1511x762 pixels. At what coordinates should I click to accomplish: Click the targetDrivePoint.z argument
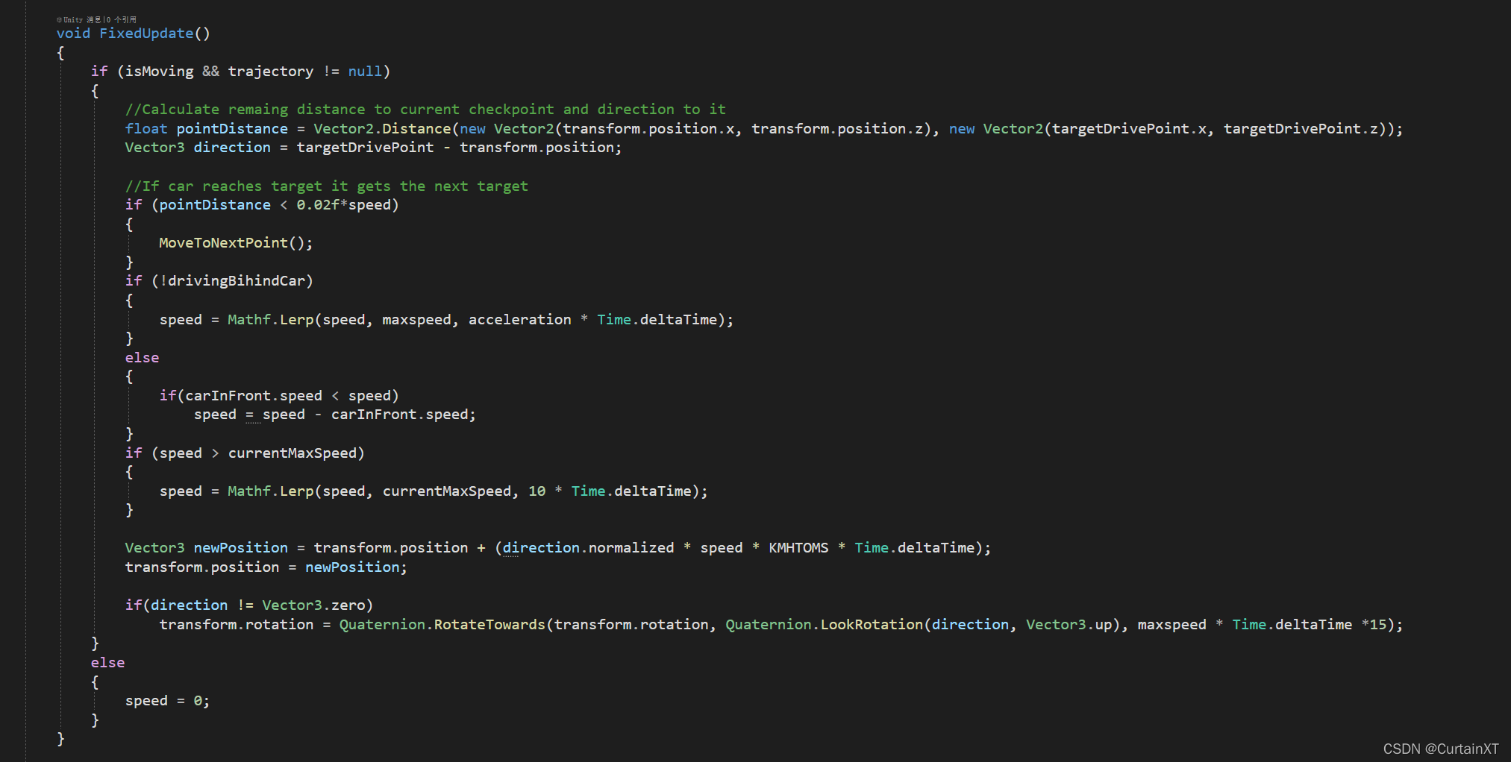[1300, 128]
